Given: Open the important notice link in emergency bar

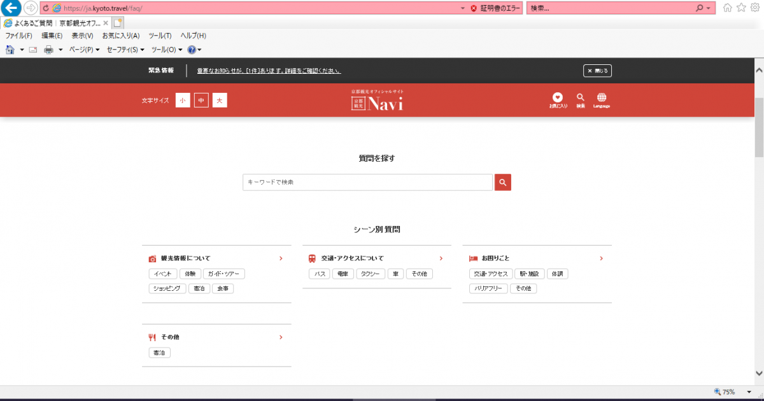Looking at the screenshot, I should [269, 71].
